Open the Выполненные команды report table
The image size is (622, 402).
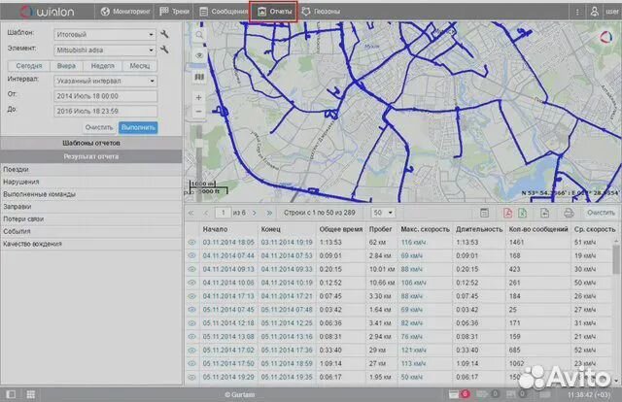pyautogui.click(x=91, y=194)
